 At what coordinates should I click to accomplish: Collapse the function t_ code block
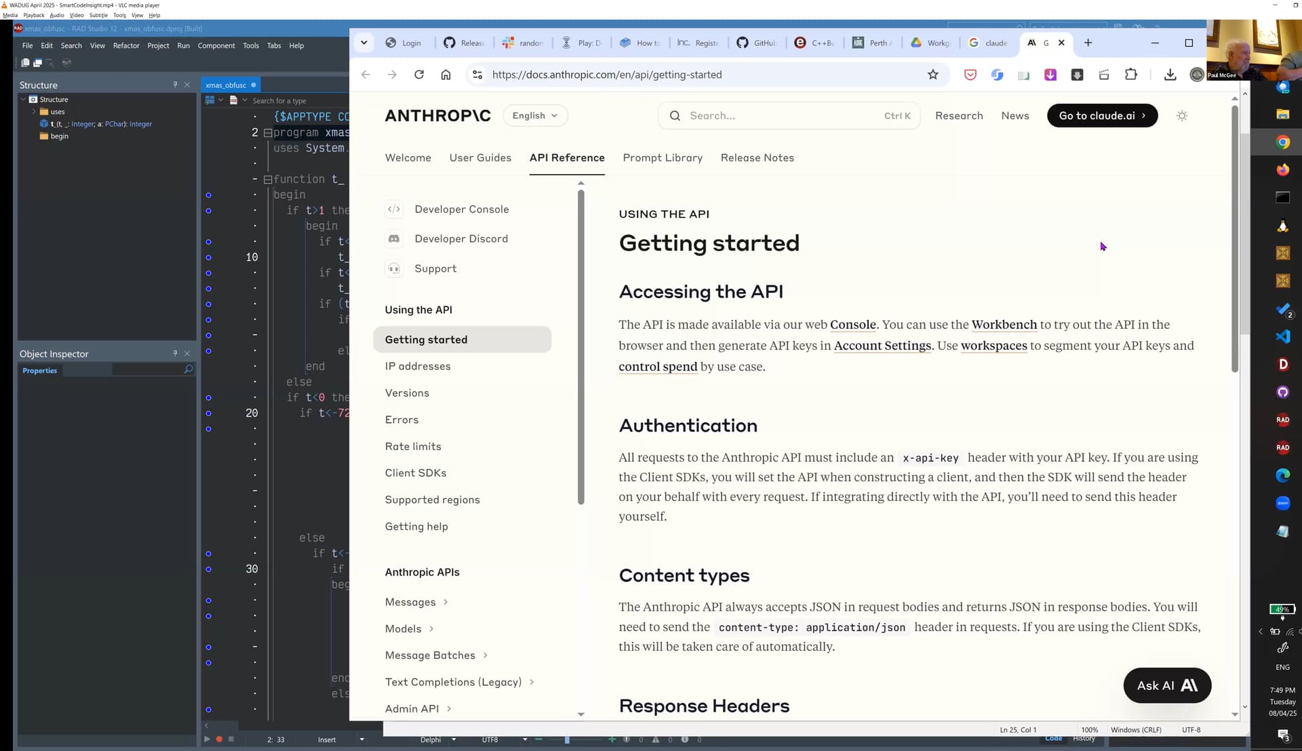[x=267, y=179]
